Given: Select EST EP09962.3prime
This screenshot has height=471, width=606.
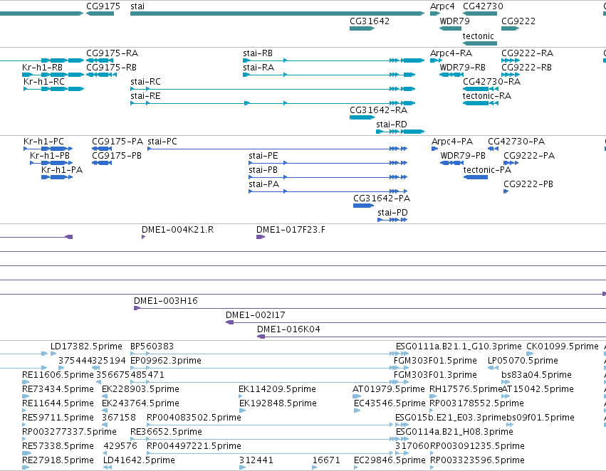Looking at the screenshot, I should (269, 368).
